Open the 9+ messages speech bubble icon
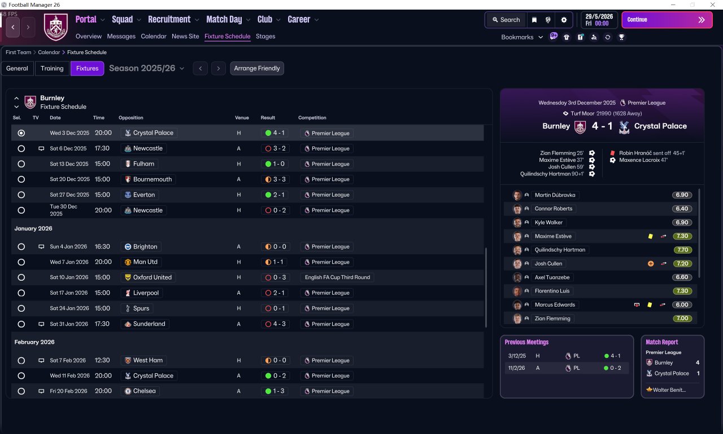The width and height of the screenshot is (723, 434). (554, 37)
